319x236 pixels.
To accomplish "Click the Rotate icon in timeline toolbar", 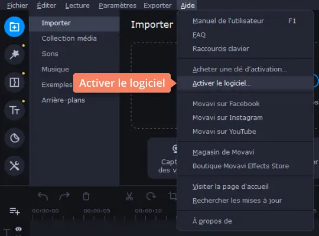I will click(x=151, y=196).
